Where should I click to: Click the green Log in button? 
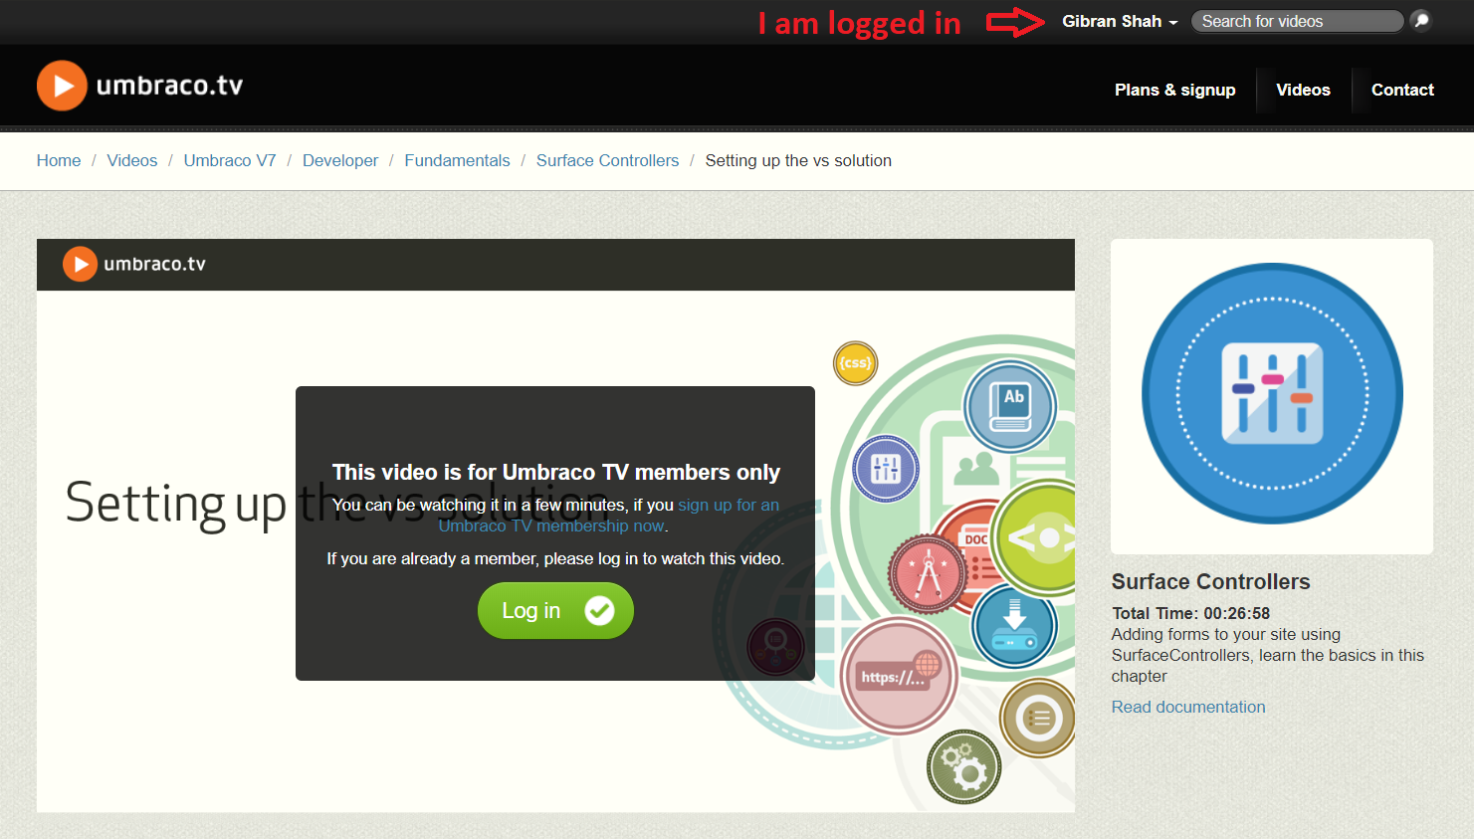(x=555, y=610)
